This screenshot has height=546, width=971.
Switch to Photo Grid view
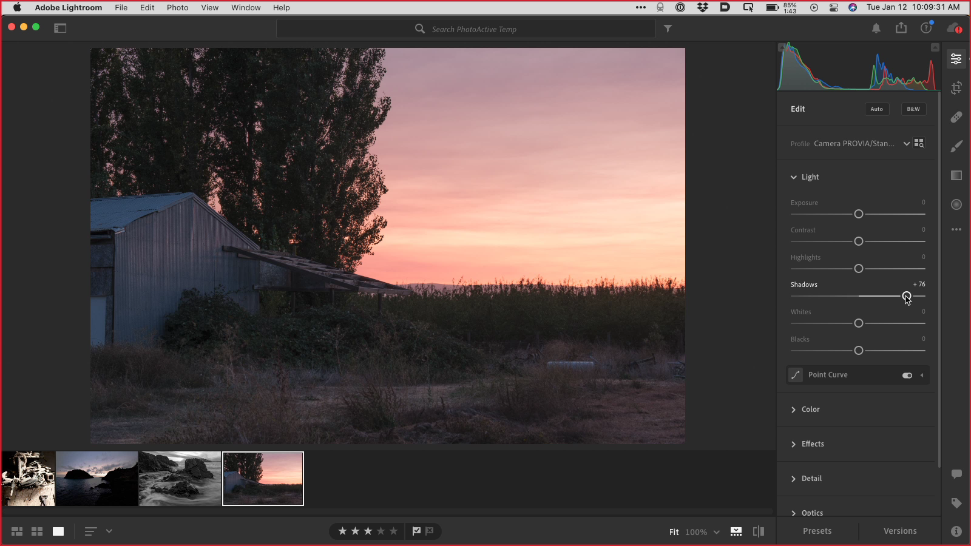click(17, 531)
